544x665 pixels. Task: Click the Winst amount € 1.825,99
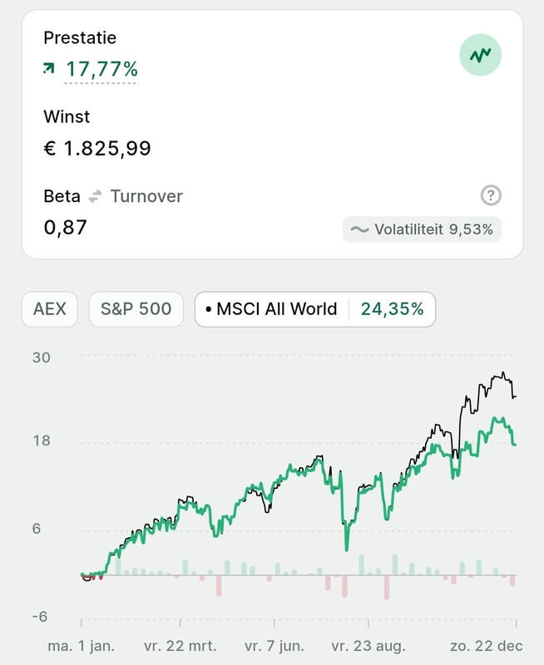[x=97, y=149]
